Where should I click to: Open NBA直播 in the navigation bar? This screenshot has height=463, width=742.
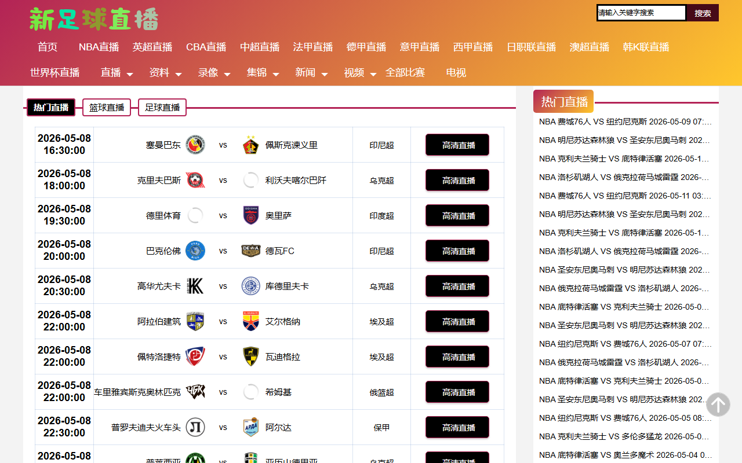point(99,47)
